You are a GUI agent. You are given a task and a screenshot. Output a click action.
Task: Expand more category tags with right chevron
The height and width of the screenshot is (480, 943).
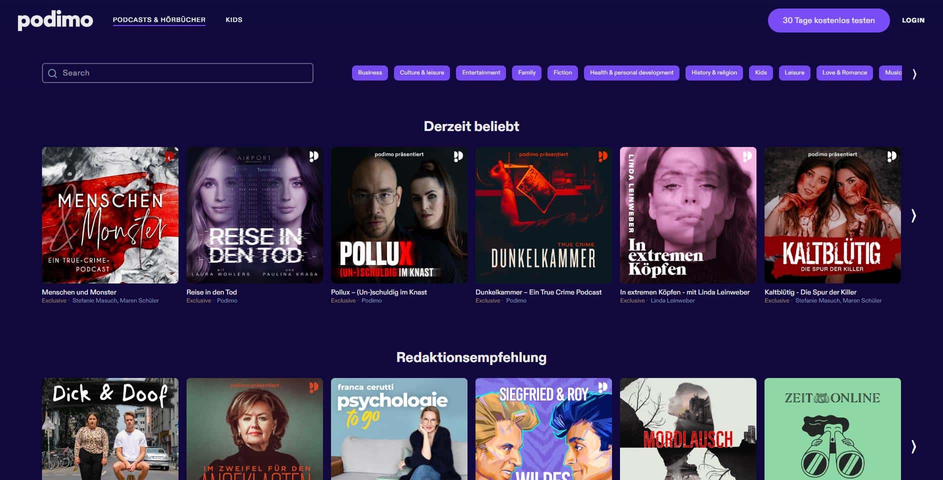pos(914,74)
